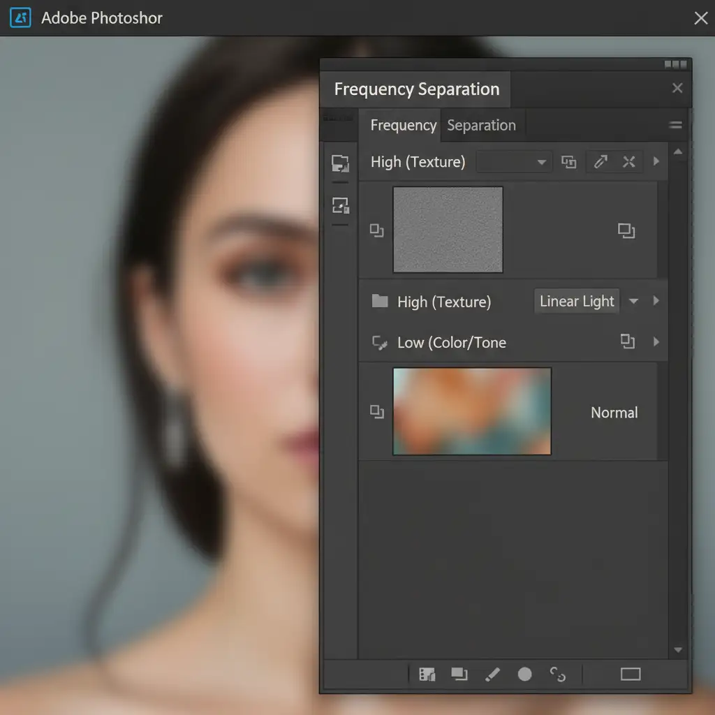
Task: Click the link layers icon at bottom
Action: pos(557,674)
